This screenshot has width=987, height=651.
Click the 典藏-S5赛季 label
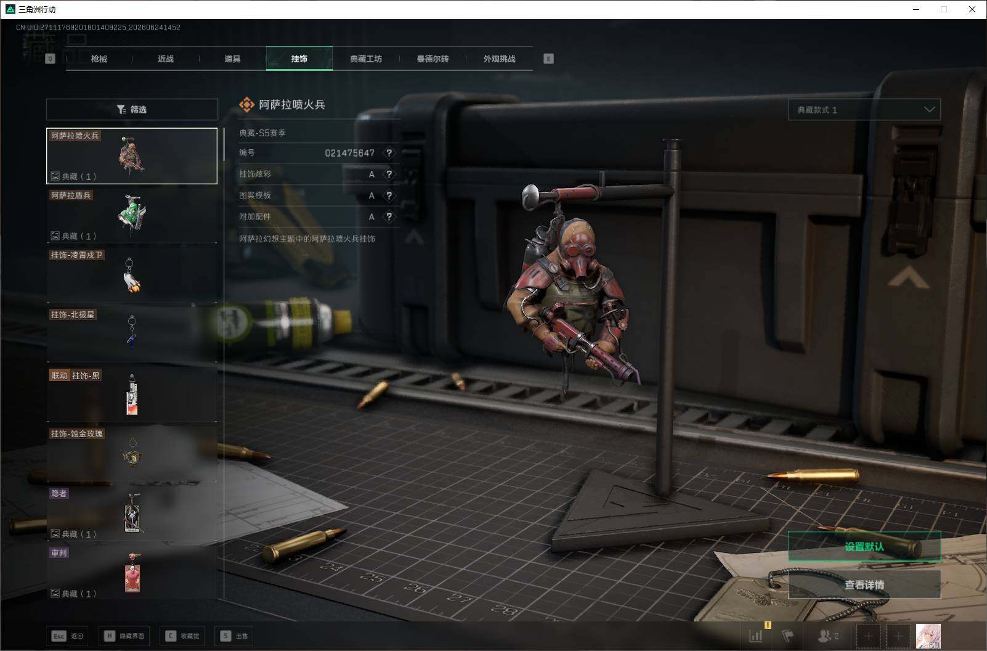262,133
